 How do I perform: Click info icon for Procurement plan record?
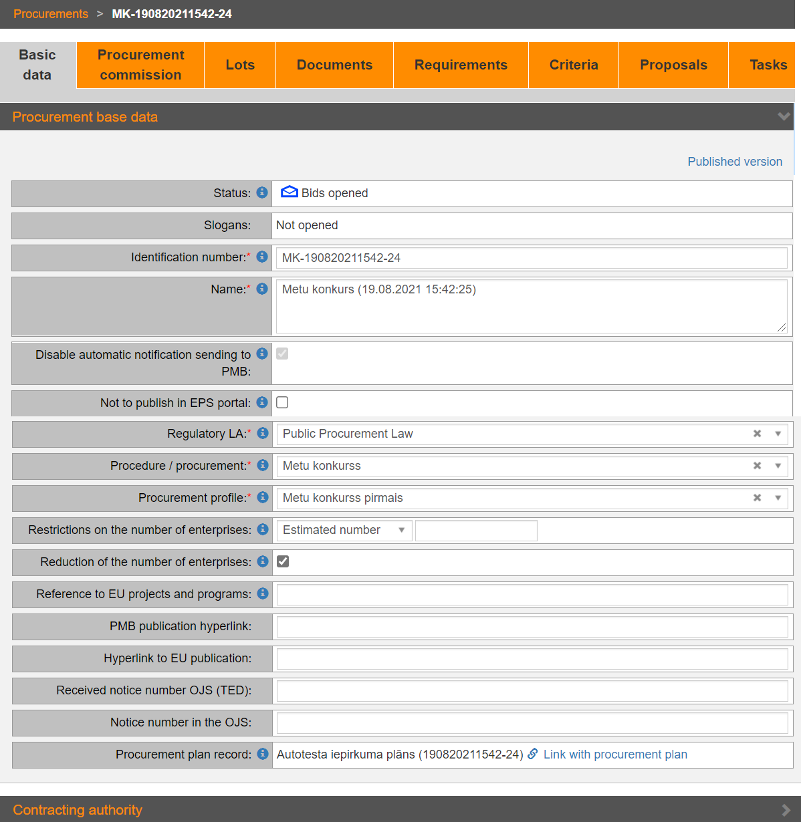click(263, 754)
